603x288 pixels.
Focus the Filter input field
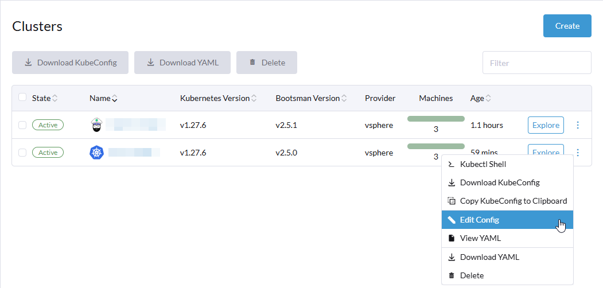coord(536,63)
